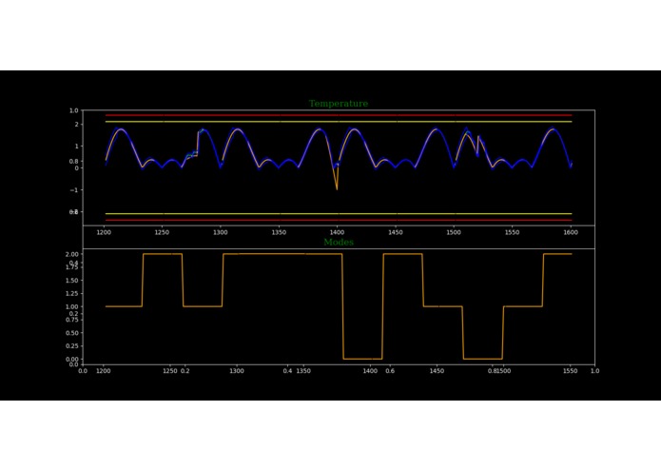The height and width of the screenshot is (470, 661).
Task: Click 1550 tick under the Modes chart
Action: click(571, 371)
